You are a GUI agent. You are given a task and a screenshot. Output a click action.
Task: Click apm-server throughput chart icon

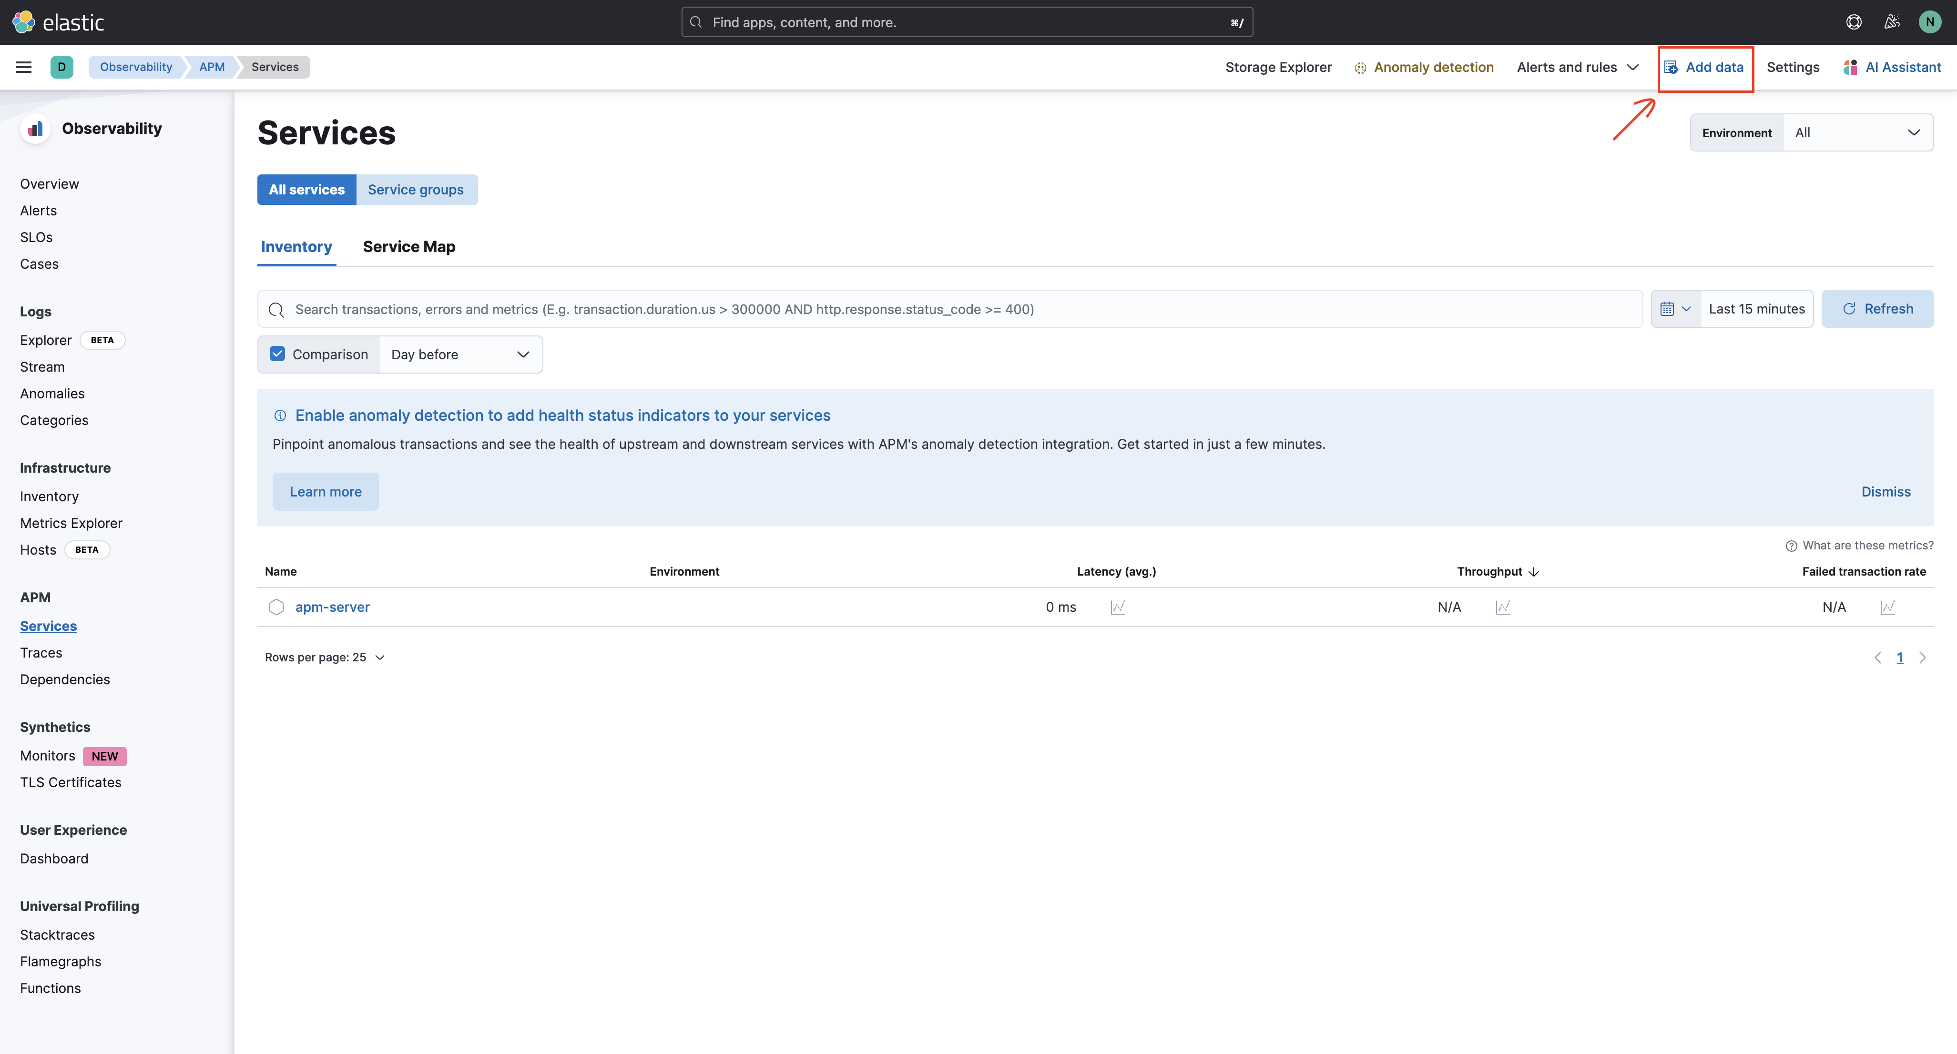pyautogui.click(x=1503, y=607)
